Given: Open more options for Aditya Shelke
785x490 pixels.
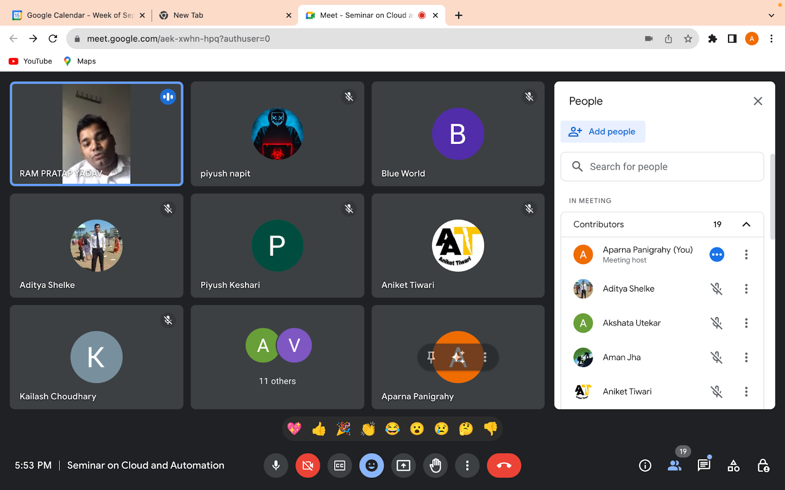Looking at the screenshot, I should click(746, 289).
